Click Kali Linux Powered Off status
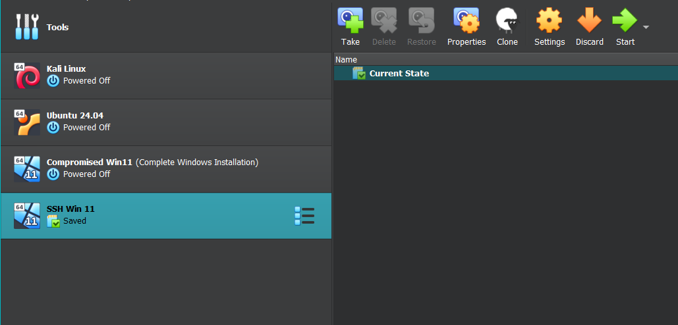This screenshot has width=678, height=325. (78, 81)
